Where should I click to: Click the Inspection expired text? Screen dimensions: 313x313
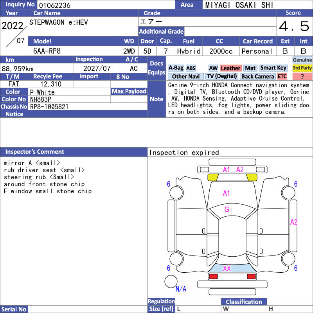184,153
